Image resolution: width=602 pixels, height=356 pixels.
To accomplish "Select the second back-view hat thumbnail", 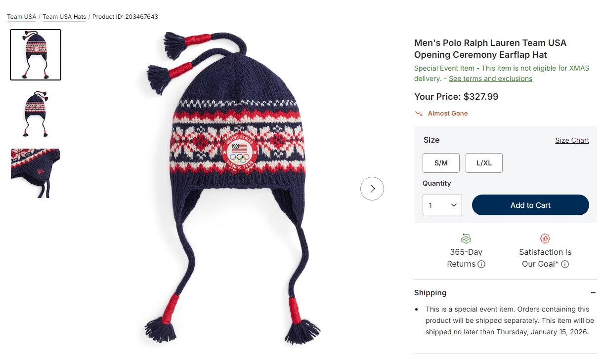I will (36, 114).
